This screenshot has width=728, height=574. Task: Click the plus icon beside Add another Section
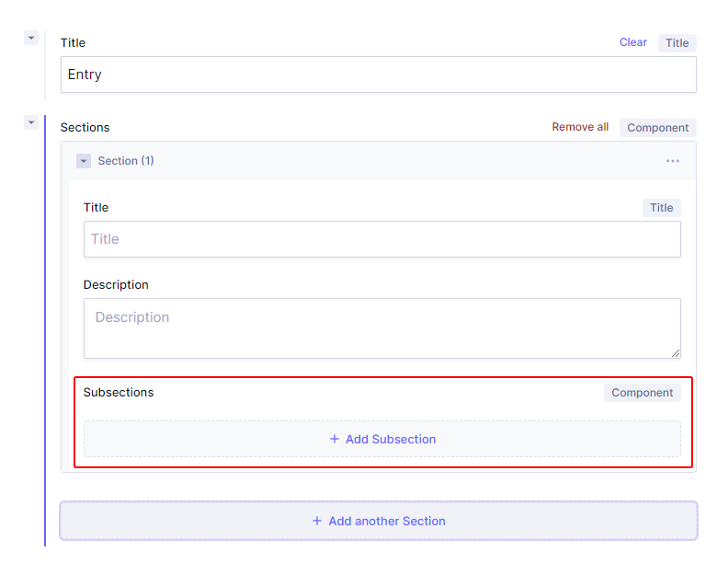317,521
